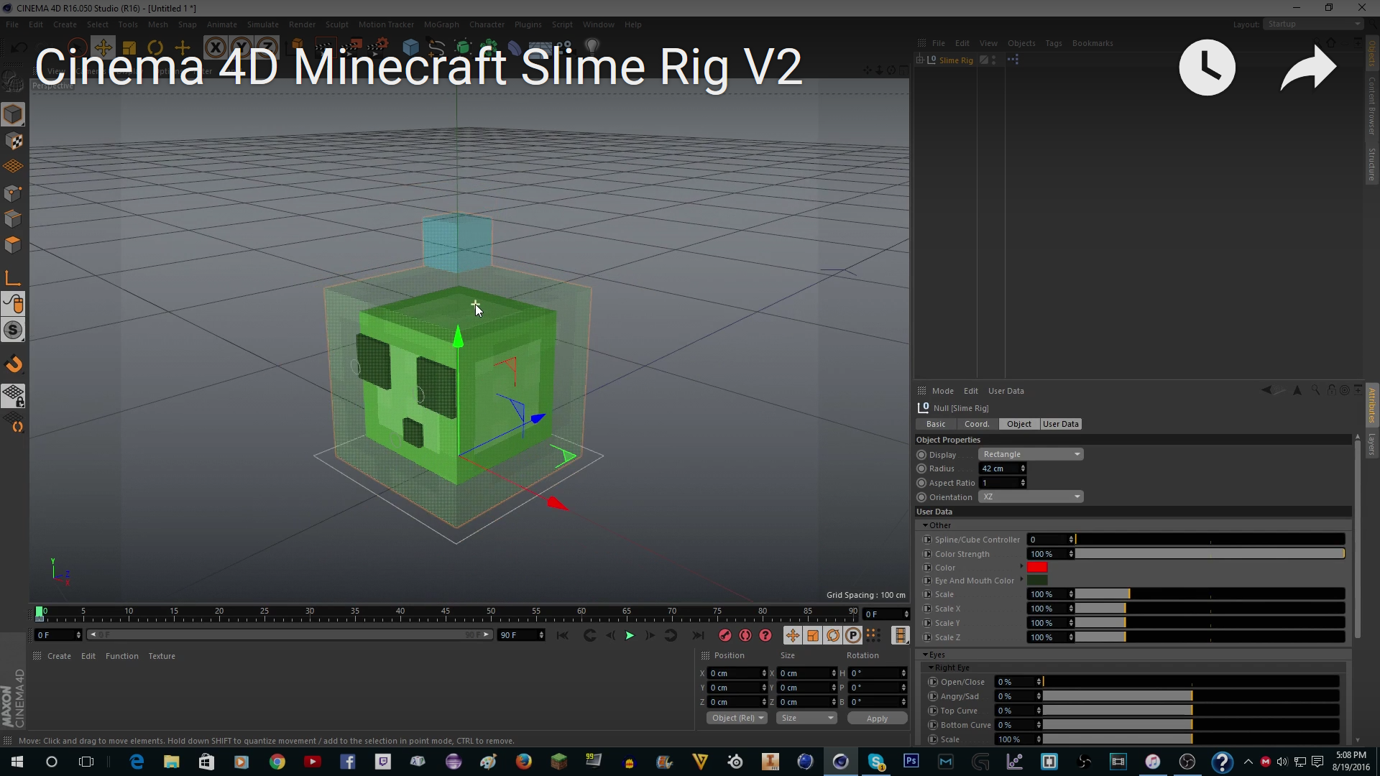Open Task View on the taskbar
Viewport: 1380px width, 776px height.
coord(86,762)
